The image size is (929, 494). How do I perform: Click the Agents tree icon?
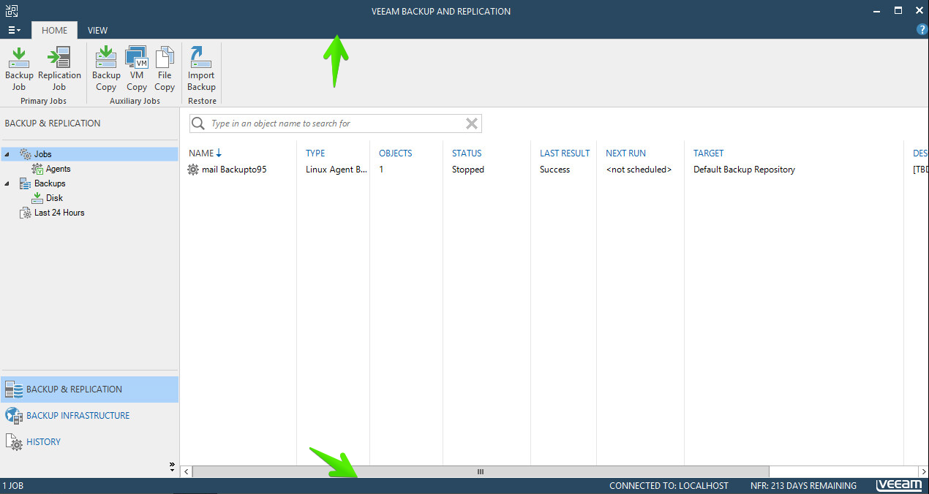pos(38,169)
